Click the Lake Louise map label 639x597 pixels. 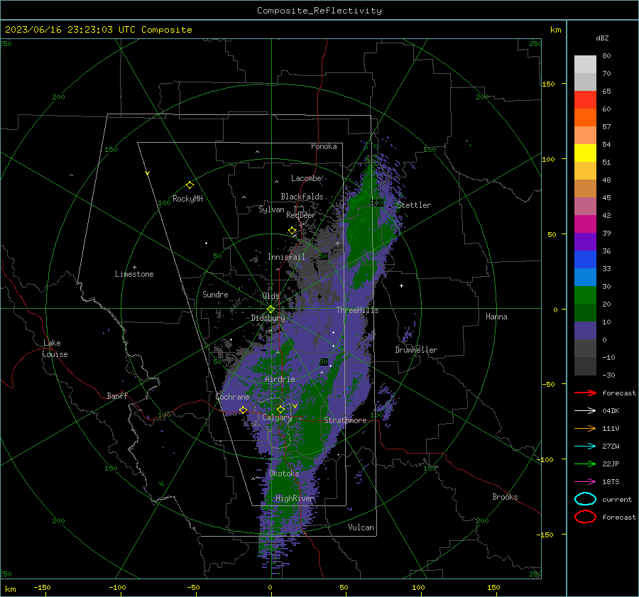[x=55, y=349]
